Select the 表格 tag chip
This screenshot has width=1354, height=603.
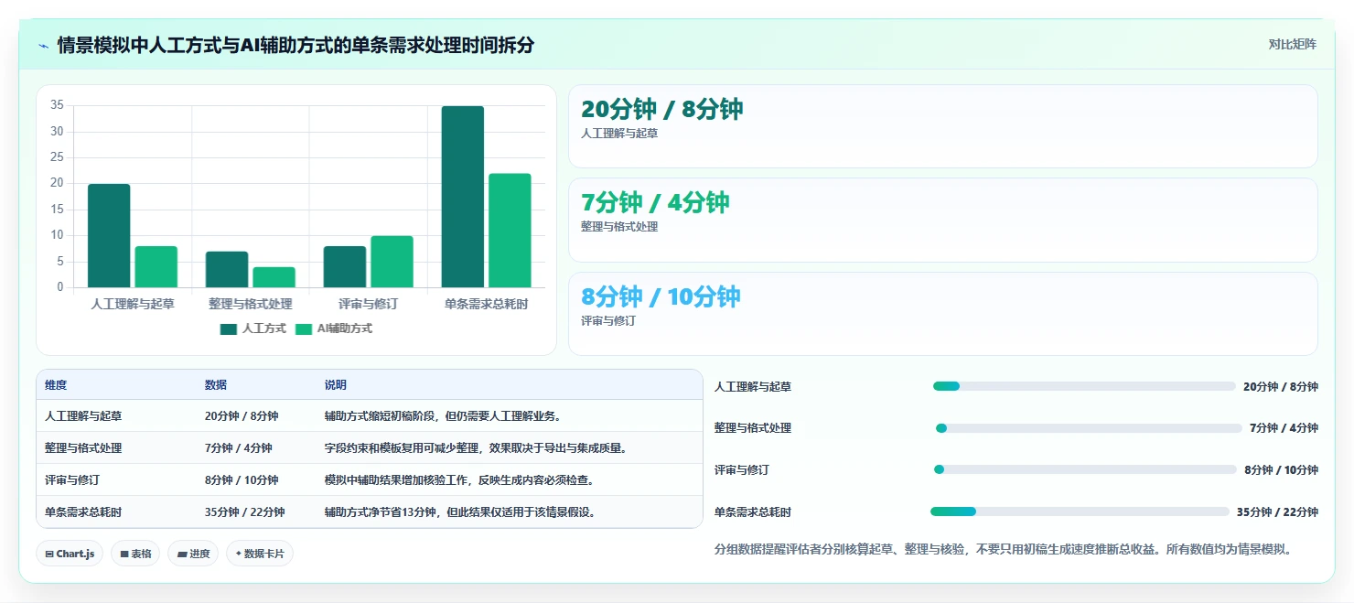[x=135, y=554]
